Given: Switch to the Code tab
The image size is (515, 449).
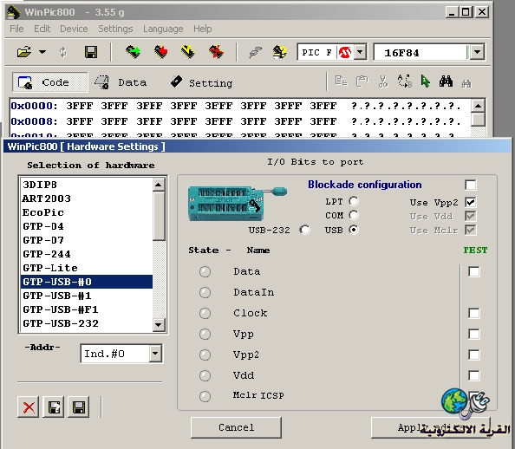Looking at the screenshot, I should point(50,82).
